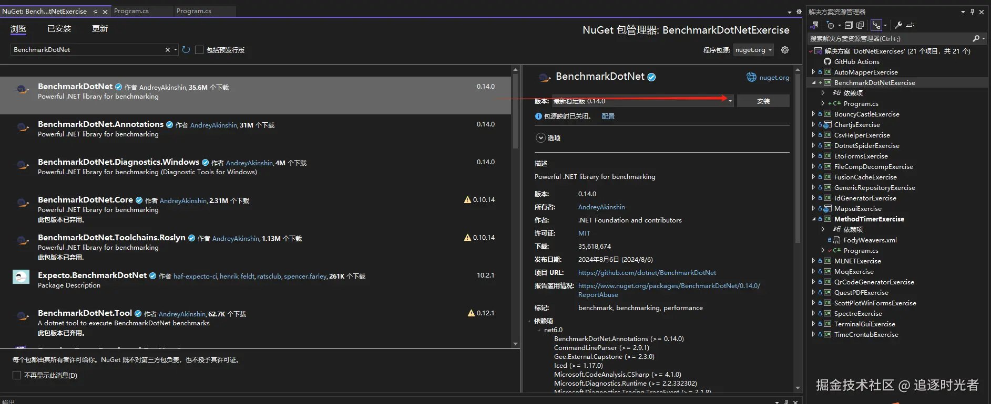Open Solution Explorer search options dropdown
This screenshot has height=404, width=991.
(983, 38)
